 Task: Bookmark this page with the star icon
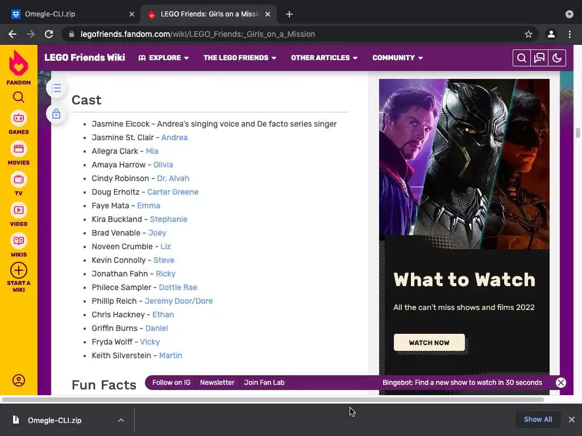(529, 34)
